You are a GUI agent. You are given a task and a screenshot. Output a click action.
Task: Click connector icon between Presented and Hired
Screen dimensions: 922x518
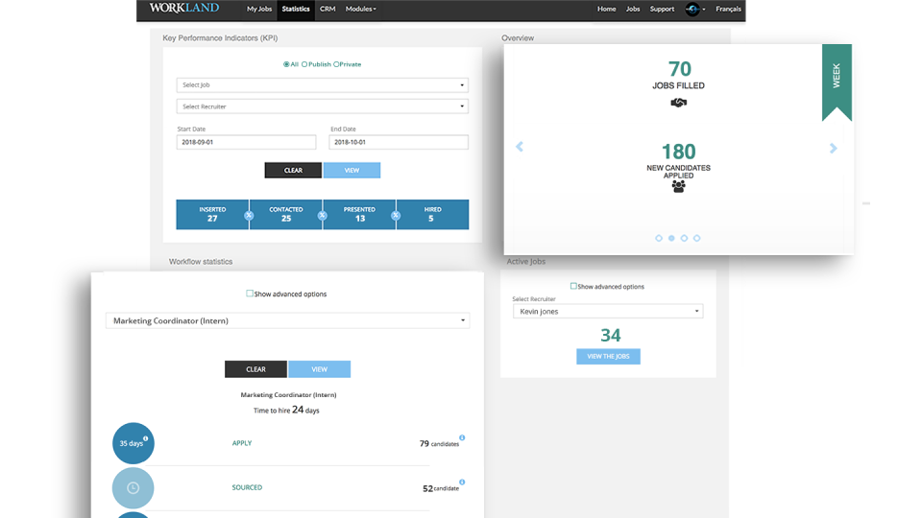[396, 216]
